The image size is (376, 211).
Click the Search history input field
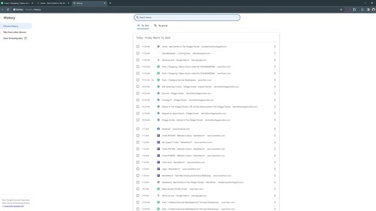pyautogui.click(x=187, y=18)
